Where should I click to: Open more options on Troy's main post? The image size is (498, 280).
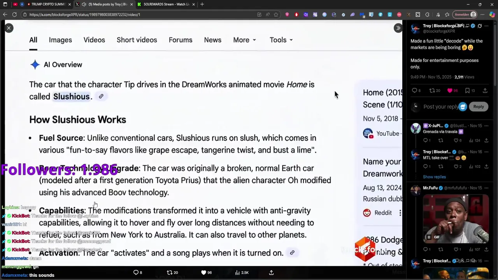[x=486, y=26]
